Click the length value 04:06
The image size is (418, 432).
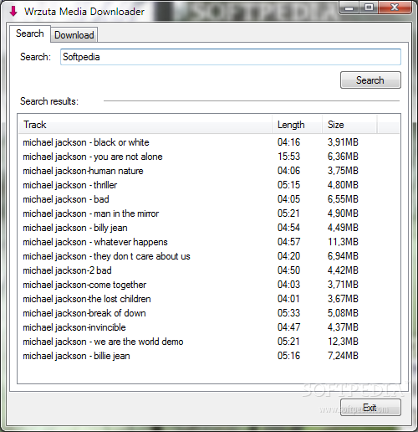click(x=288, y=171)
